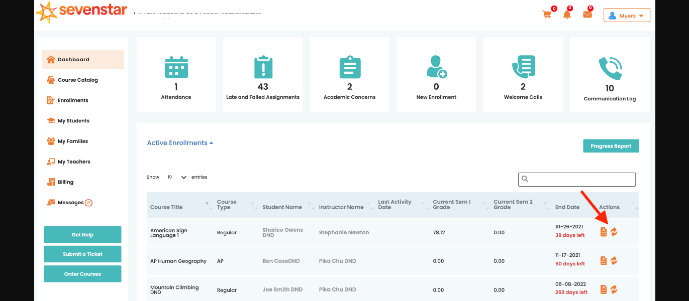Click the 60 days left text
The image size is (689, 301).
[x=570, y=264]
